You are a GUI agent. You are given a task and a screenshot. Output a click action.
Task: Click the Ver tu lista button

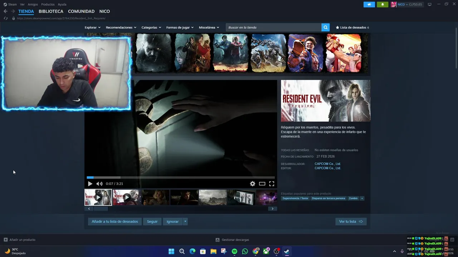[x=351, y=222]
